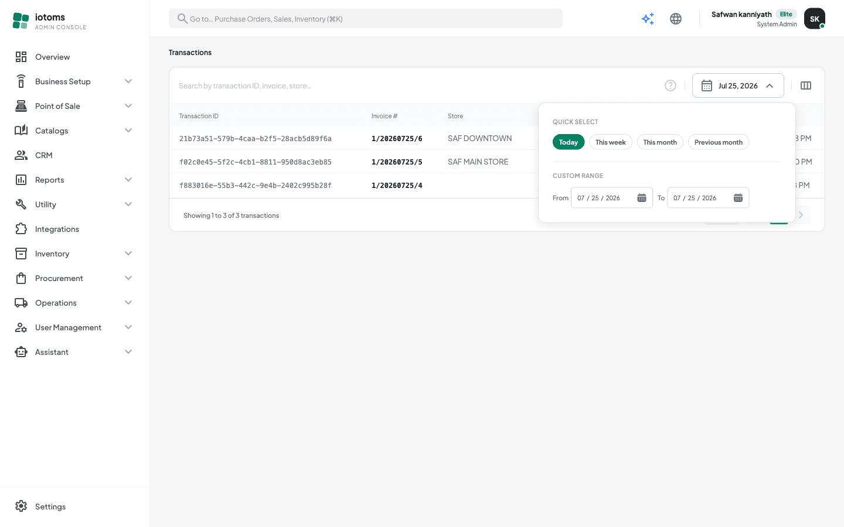Image resolution: width=844 pixels, height=527 pixels.
Task: Click the Reports chart icon
Action: [21, 180]
